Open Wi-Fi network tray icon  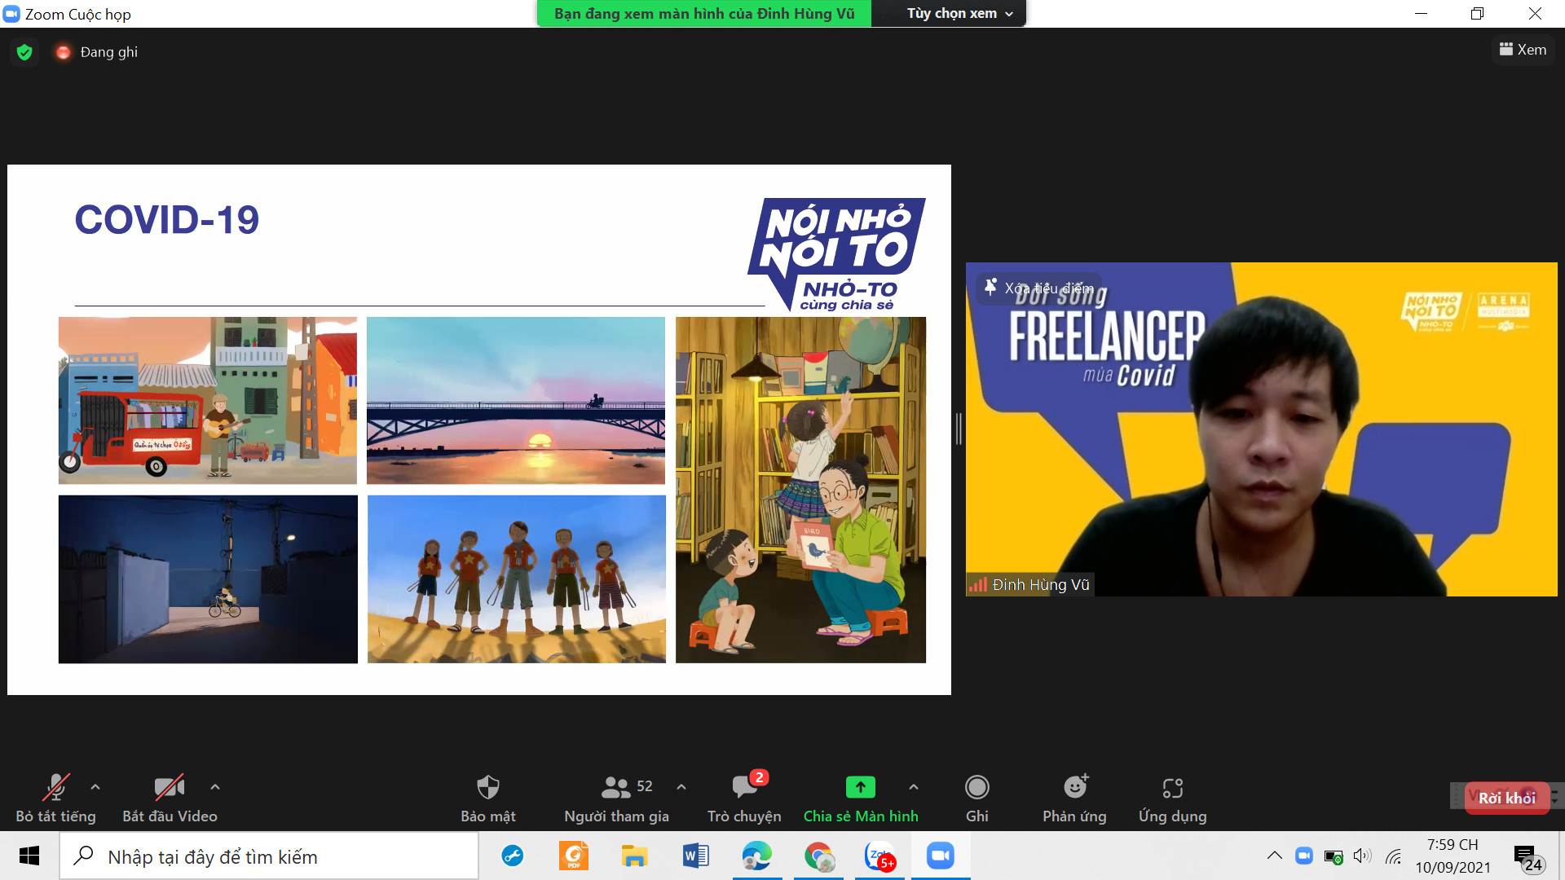[x=1394, y=856]
